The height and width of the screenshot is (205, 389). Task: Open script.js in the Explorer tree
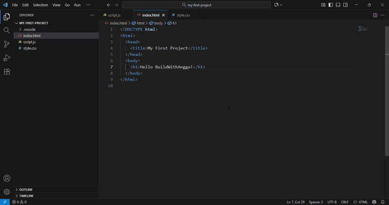coord(56,42)
